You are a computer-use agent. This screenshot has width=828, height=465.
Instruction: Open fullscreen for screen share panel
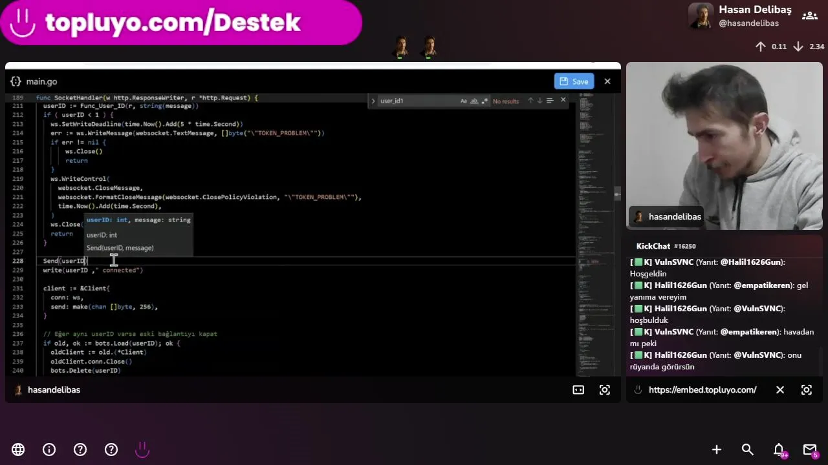(605, 390)
